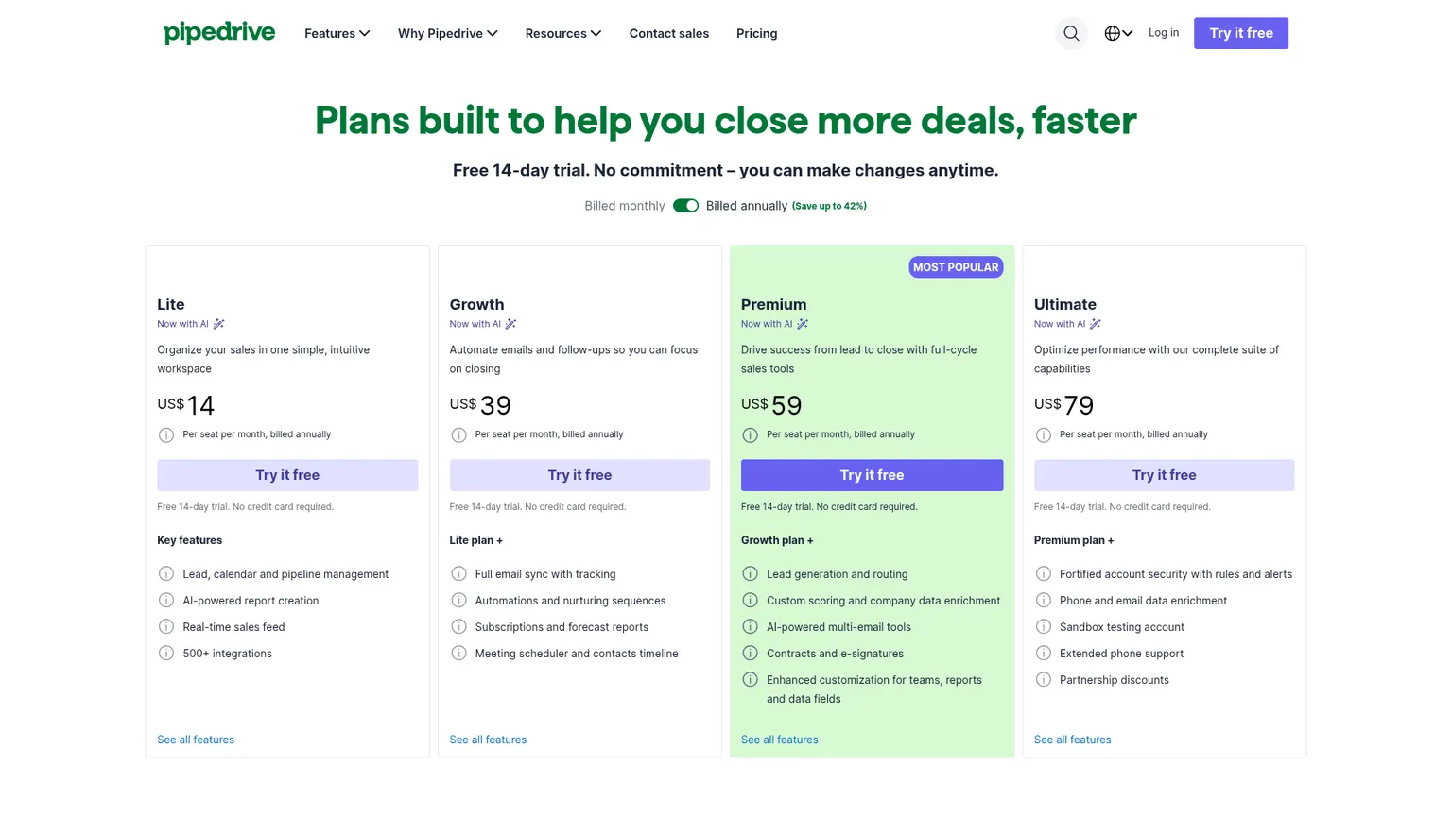Toggle the billed monthly/annually switch
This screenshot has width=1452, height=816.
(685, 206)
